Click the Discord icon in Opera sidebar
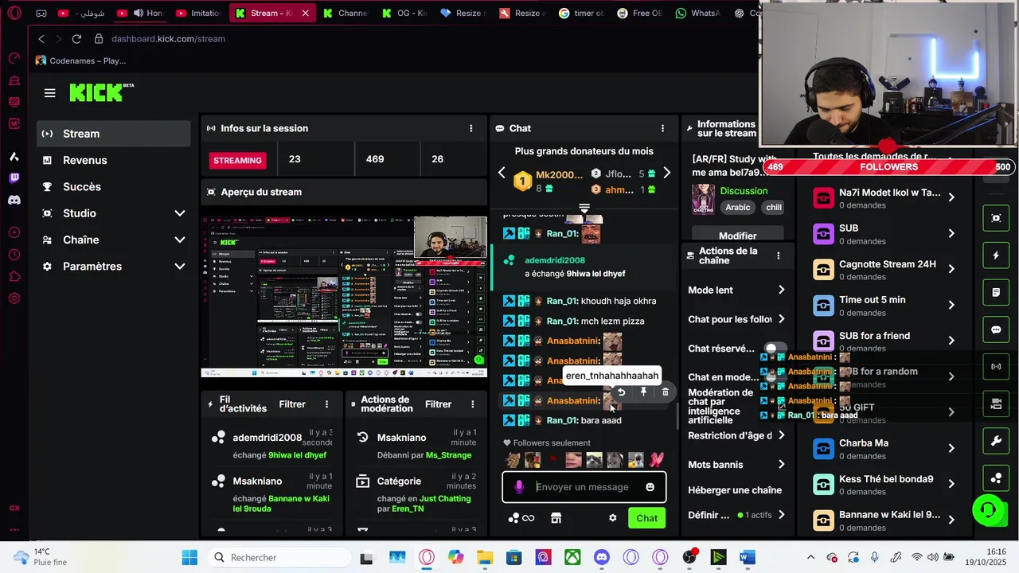This screenshot has width=1019, height=573. coord(14,201)
